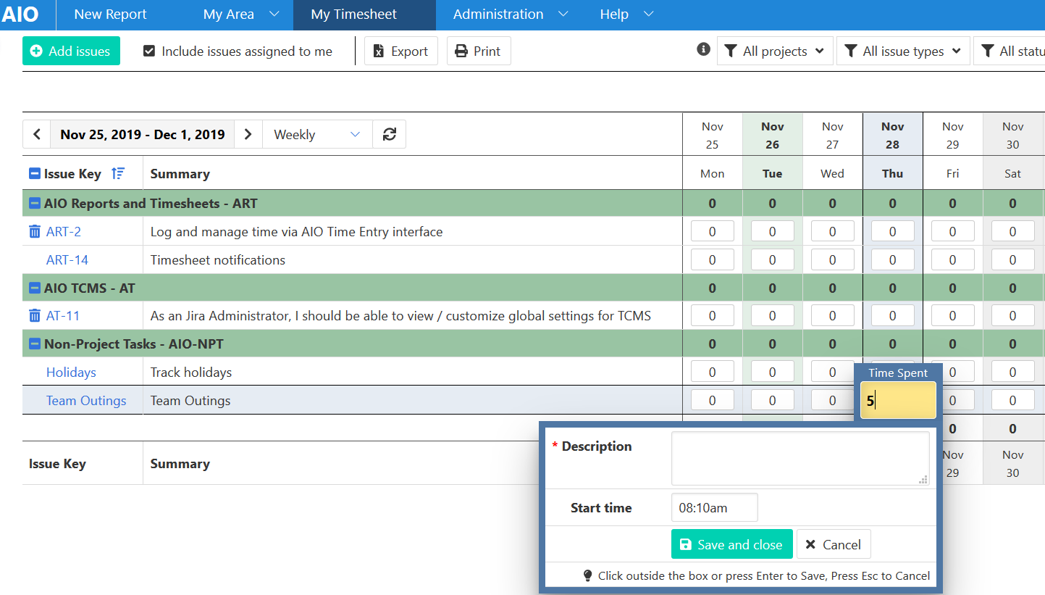Open New Report tab
This screenshot has height=595, width=1045.
tap(110, 14)
